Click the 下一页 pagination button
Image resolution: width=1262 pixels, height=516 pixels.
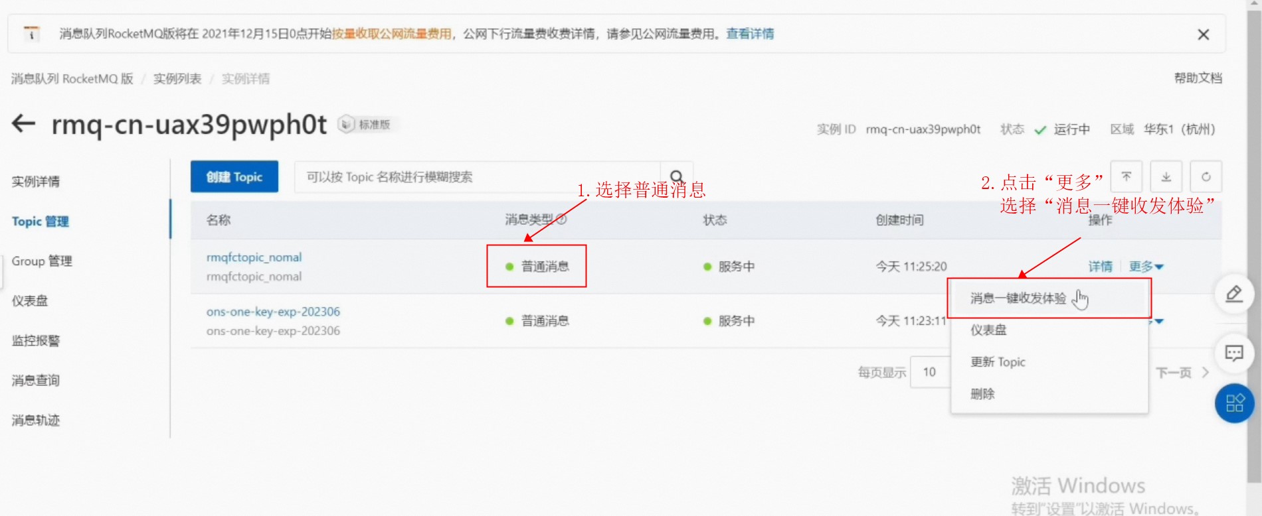coord(1174,372)
